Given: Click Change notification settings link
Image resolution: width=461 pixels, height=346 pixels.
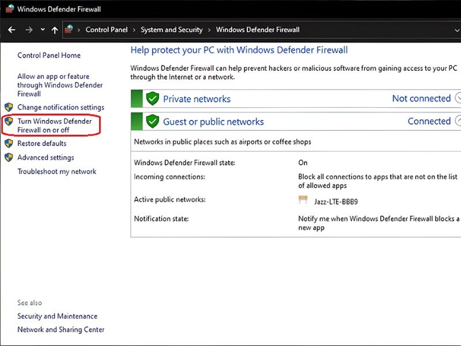Looking at the screenshot, I should [x=61, y=107].
